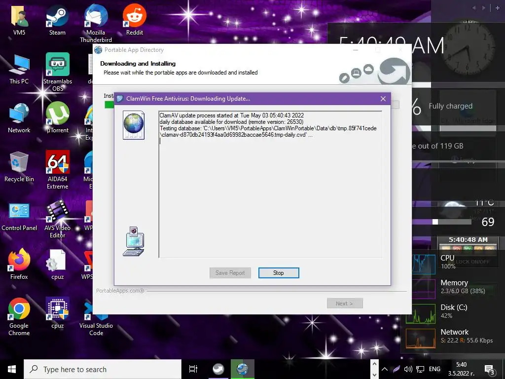Viewport: 505px width, 379px height.
Task: Click the analog clock gadget
Action: pos(468,48)
